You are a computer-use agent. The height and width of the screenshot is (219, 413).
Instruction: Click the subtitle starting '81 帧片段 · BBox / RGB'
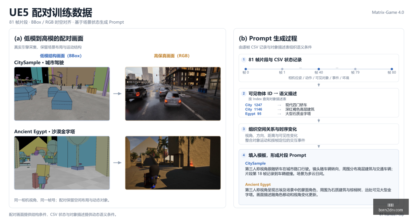(x=67, y=22)
